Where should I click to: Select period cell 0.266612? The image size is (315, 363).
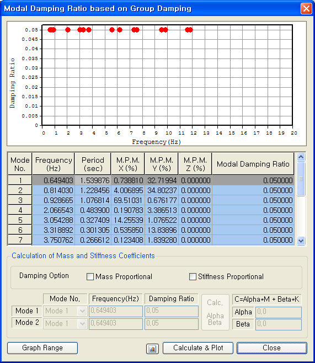(93, 240)
